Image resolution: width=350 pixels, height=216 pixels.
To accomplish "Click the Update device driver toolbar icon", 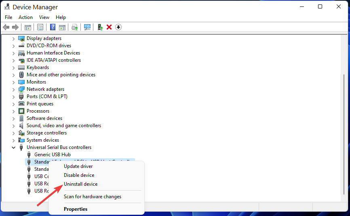I will (74, 27).
